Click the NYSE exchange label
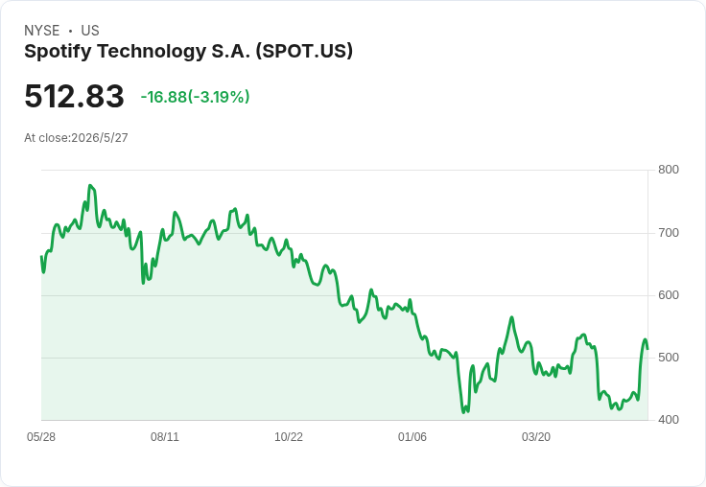Image resolution: width=706 pixels, height=487 pixels. click(x=42, y=31)
